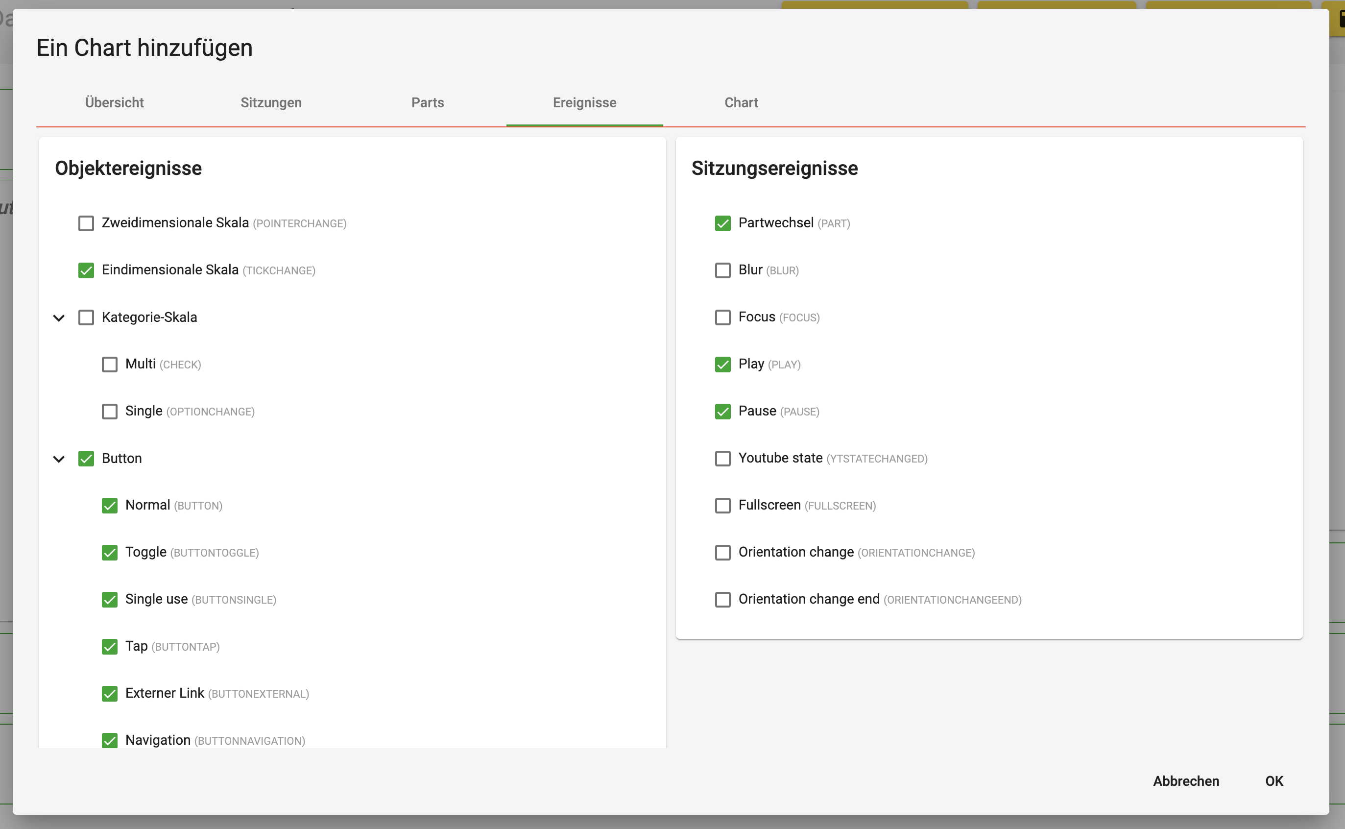Check the Fullscreen (FULLSCREEN) checkbox
The image size is (1345, 829).
coord(723,506)
